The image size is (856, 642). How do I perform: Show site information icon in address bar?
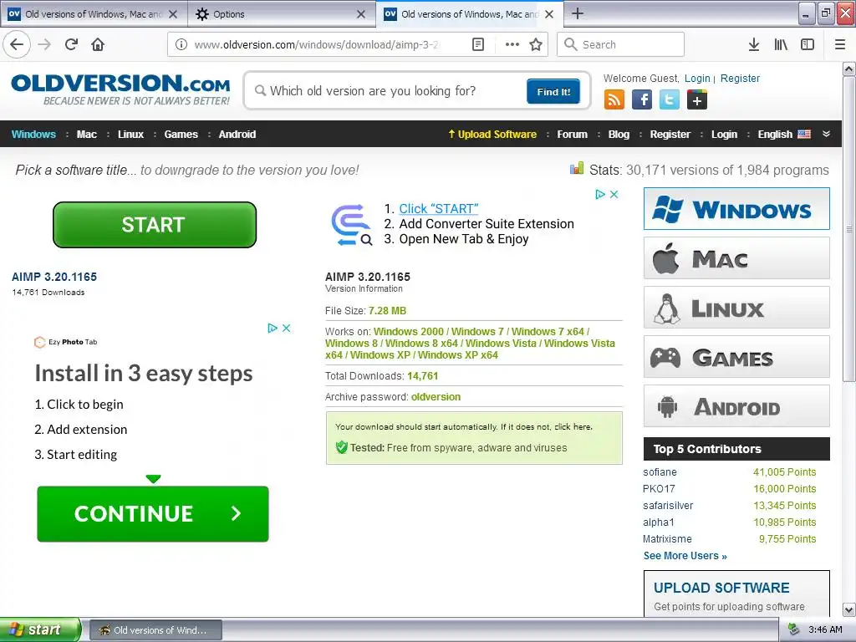[181, 45]
